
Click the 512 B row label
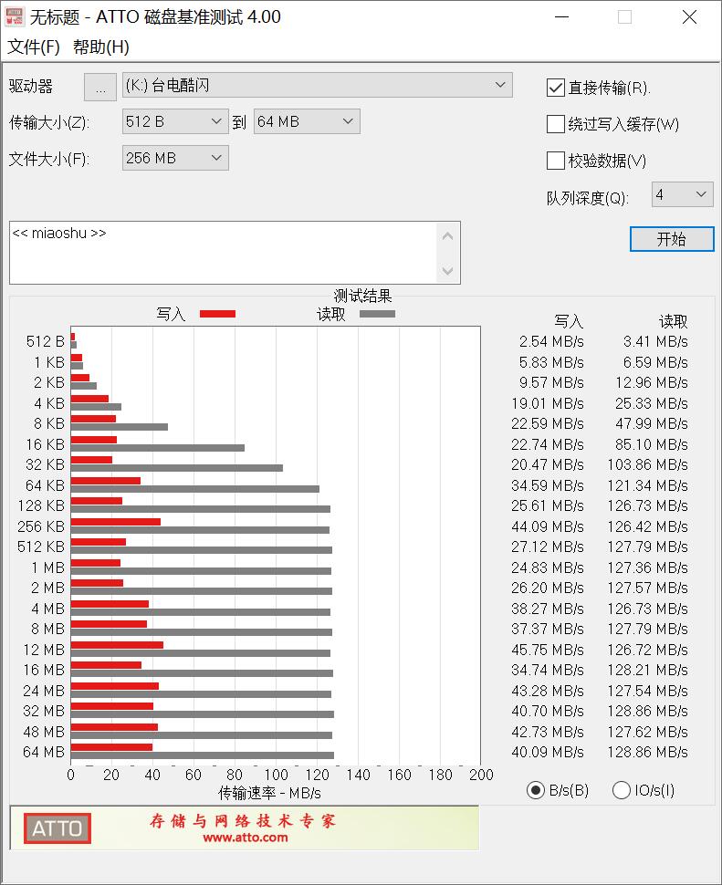[x=45, y=341]
